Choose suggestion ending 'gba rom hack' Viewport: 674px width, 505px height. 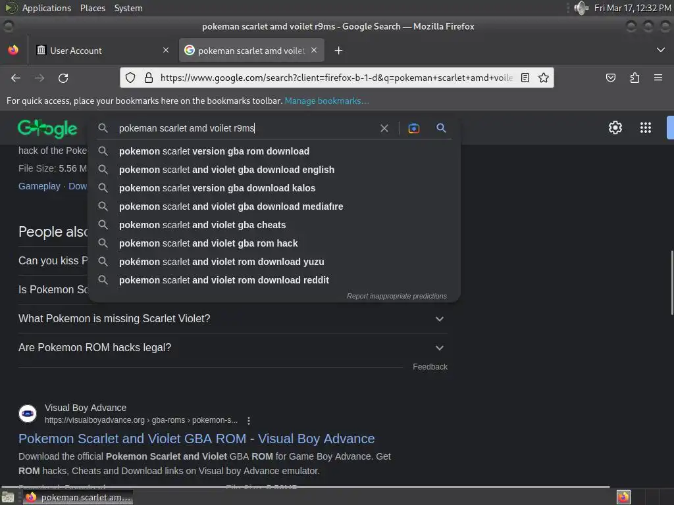tap(274, 243)
